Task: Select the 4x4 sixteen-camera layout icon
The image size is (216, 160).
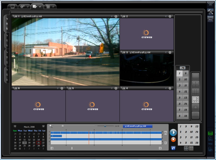Action: click(195, 115)
